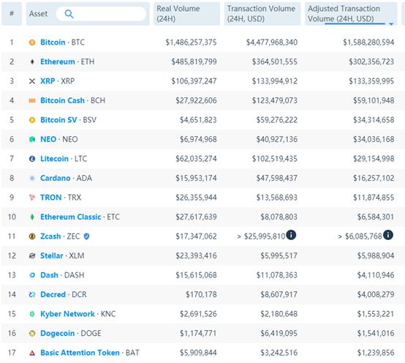Click the Ethereum diamond logo icon
Image resolution: width=405 pixels, height=363 pixels.
click(x=32, y=61)
